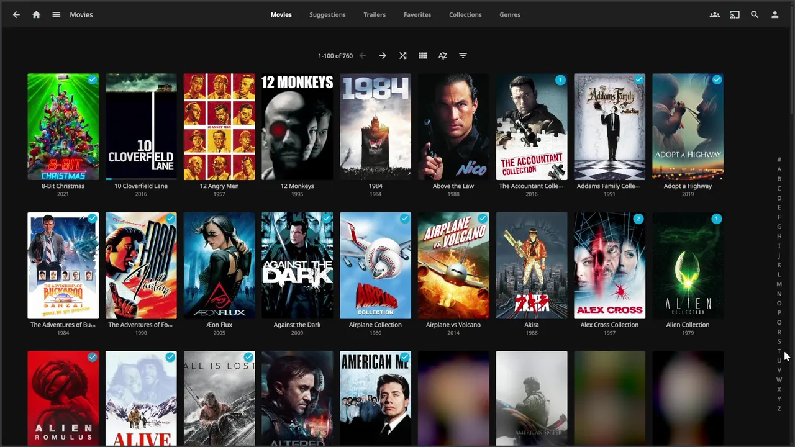Open the filter options icon
Image resolution: width=795 pixels, height=447 pixels.
pos(463,56)
